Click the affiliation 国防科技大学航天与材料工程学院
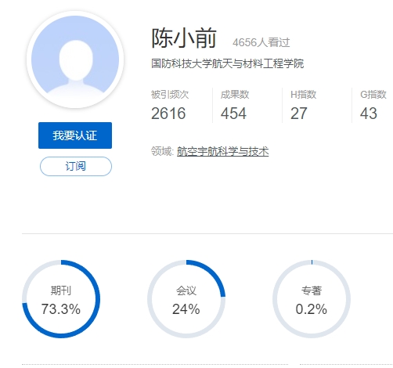 (227, 63)
